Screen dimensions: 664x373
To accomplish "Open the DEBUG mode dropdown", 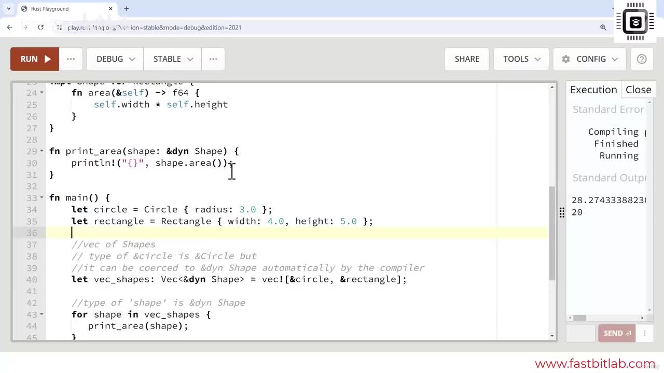I will pyautogui.click(x=115, y=59).
